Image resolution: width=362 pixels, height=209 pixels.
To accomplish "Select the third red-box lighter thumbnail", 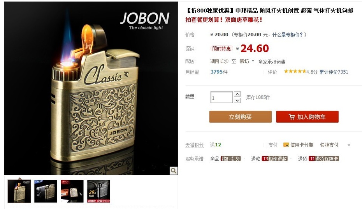I will (x=72, y=191).
